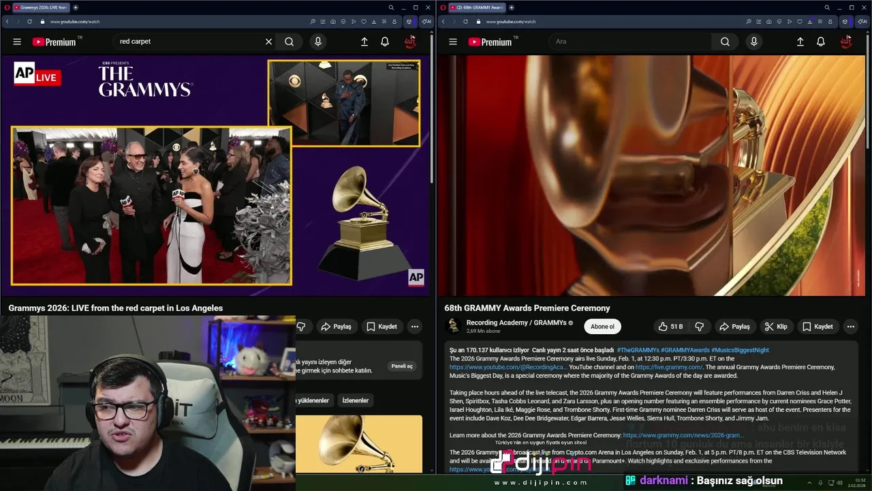Select the 'İzlenenler' filter chip
The image size is (872, 491).
(355, 400)
